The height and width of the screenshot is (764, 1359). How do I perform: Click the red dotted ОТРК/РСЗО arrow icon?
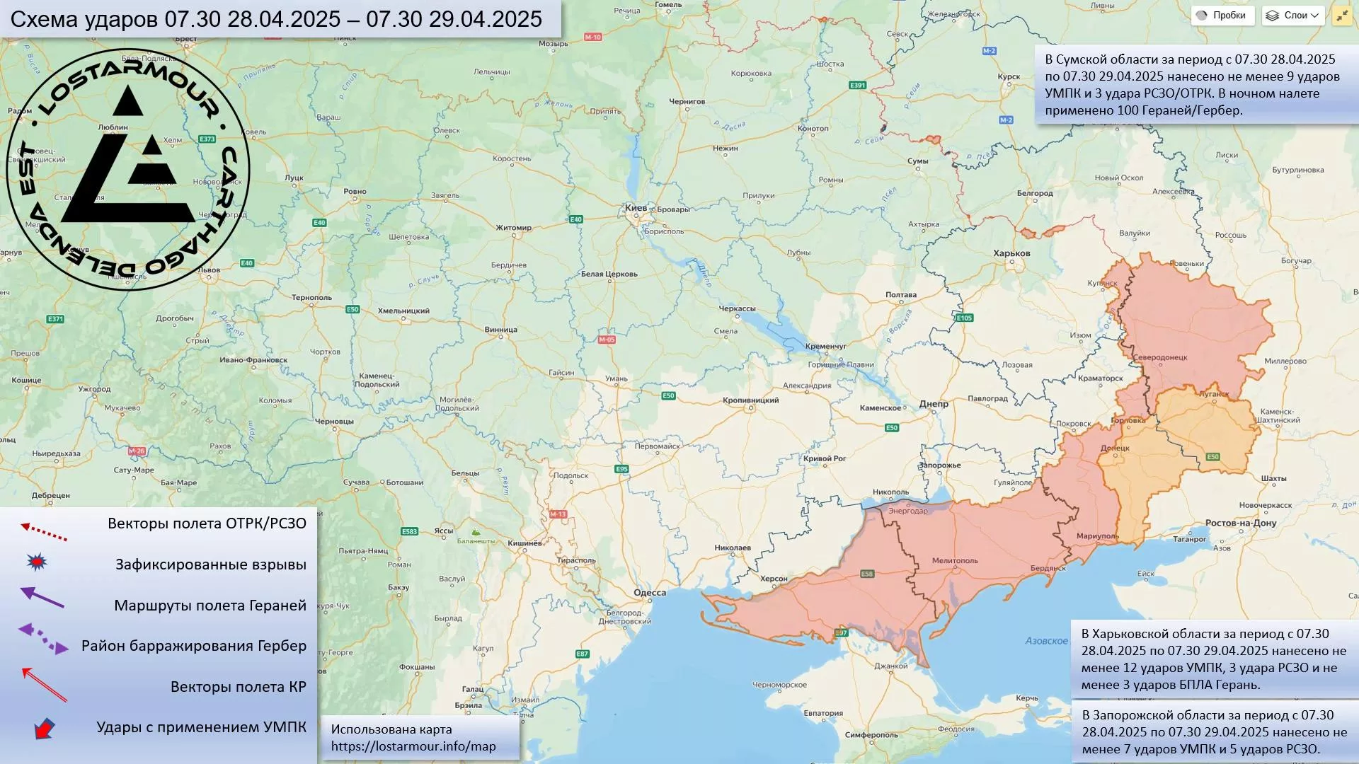coord(44,531)
